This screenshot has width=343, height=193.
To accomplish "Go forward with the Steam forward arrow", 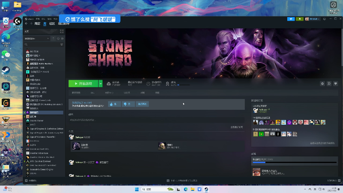I will (x=31, y=24).
